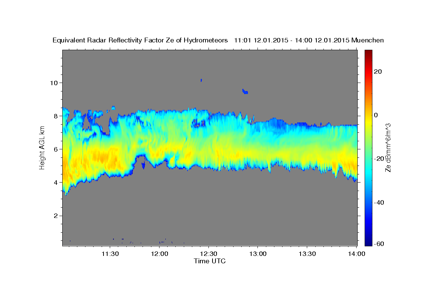This screenshot has width=442, height=295.
Task: Click the small blue echo patch near 9.5 km
Action: tap(245, 91)
